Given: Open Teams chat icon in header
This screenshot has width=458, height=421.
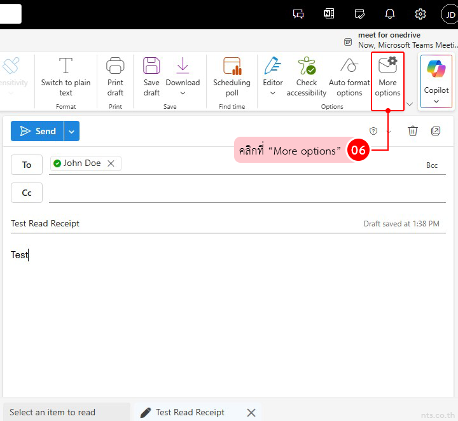Looking at the screenshot, I should tap(298, 14).
